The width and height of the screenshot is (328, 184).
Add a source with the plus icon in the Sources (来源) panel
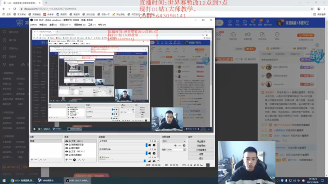click(x=66, y=160)
